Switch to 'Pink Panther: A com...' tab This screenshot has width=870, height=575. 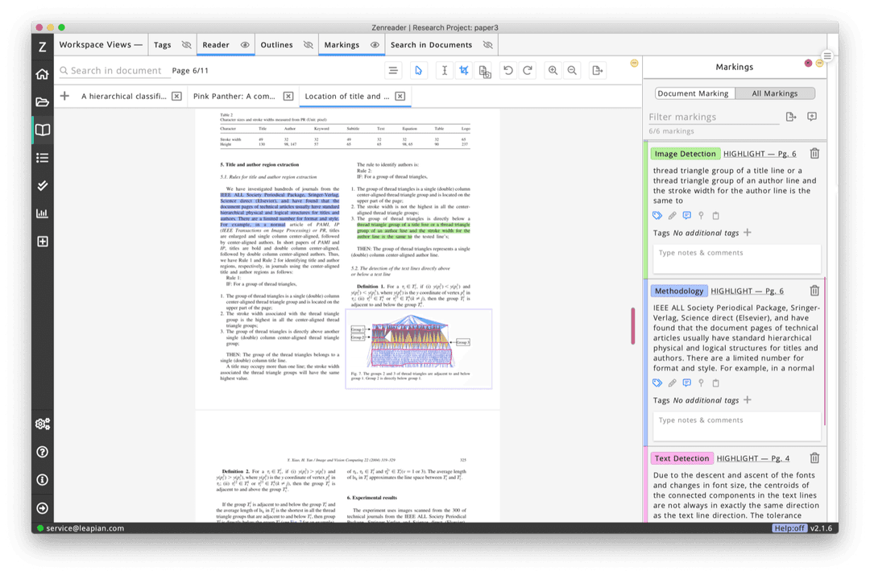[x=234, y=97]
